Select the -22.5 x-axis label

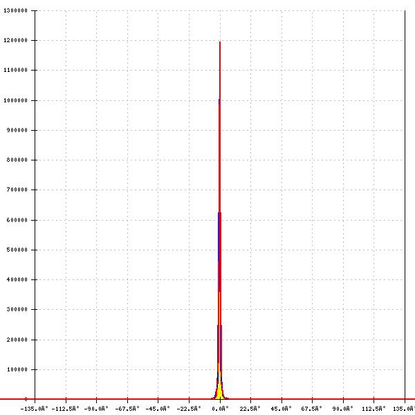189,409
